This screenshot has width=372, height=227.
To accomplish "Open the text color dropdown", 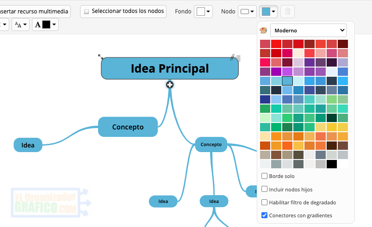I will 45,25.
